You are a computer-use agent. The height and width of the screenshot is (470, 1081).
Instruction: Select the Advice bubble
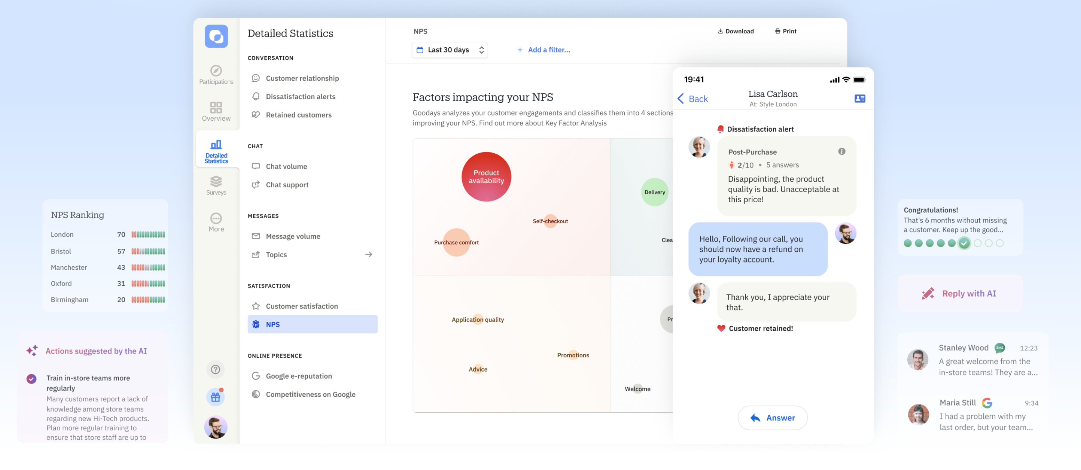[478, 370]
